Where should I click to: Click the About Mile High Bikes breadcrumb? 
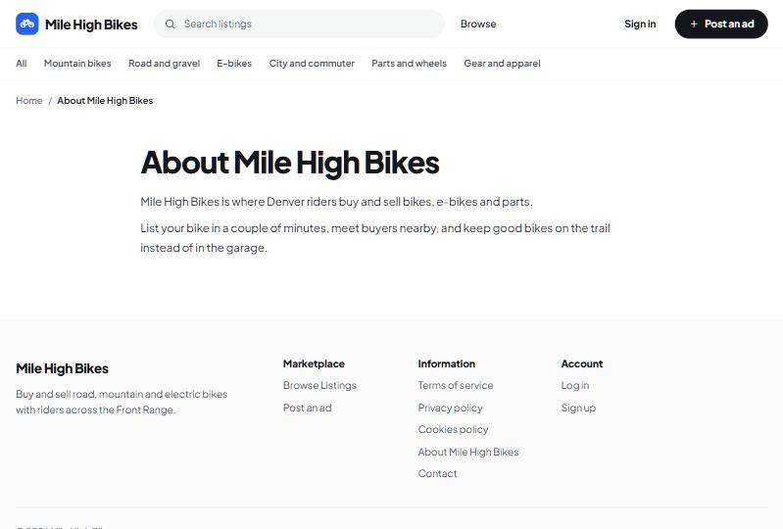pyautogui.click(x=105, y=100)
